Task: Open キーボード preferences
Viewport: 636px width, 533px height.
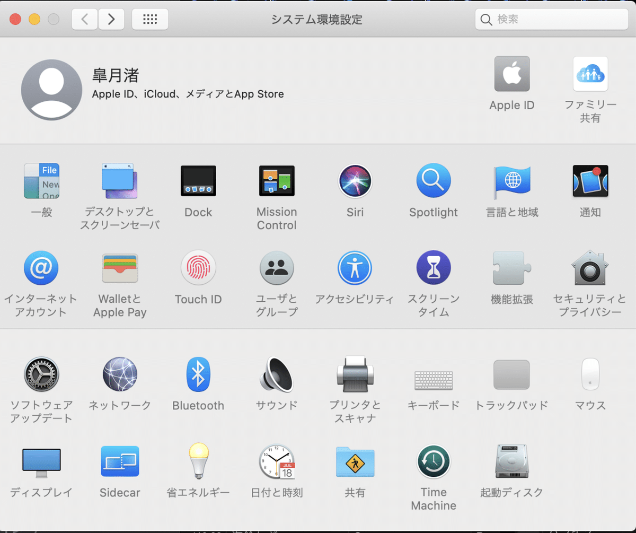Action: tap(434, 380)
